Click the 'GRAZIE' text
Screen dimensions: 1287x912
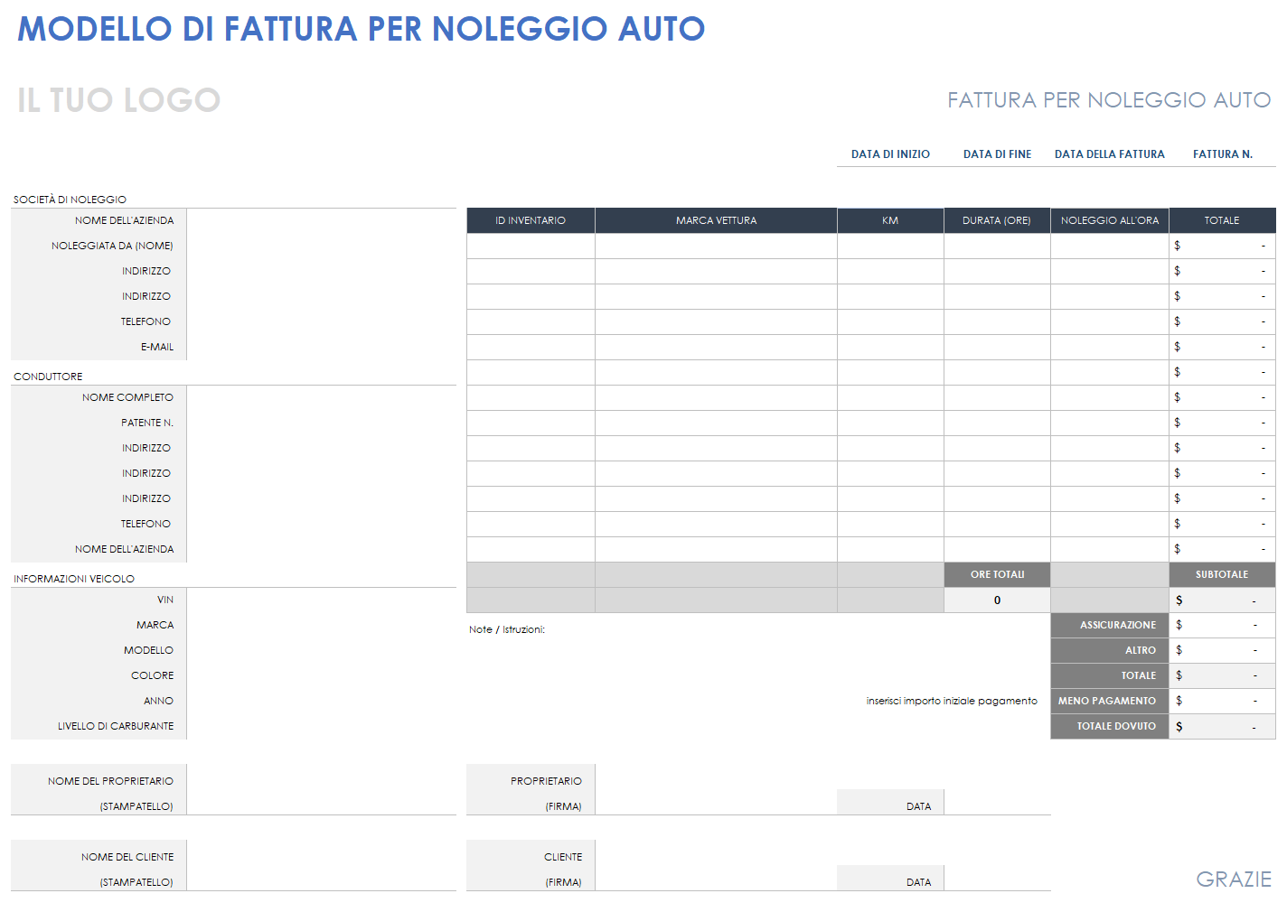(1234, 879)
